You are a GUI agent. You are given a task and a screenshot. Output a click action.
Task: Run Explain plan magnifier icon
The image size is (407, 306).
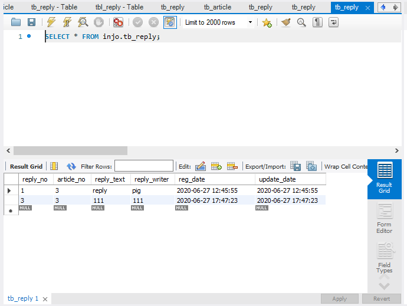coord(83,22)
